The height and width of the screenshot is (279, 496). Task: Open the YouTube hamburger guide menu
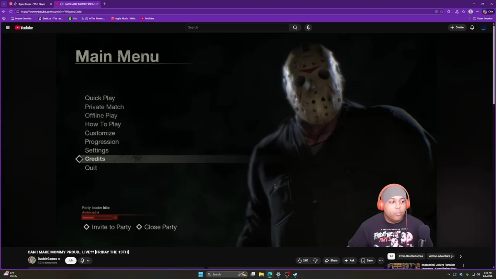click(7, 28)
